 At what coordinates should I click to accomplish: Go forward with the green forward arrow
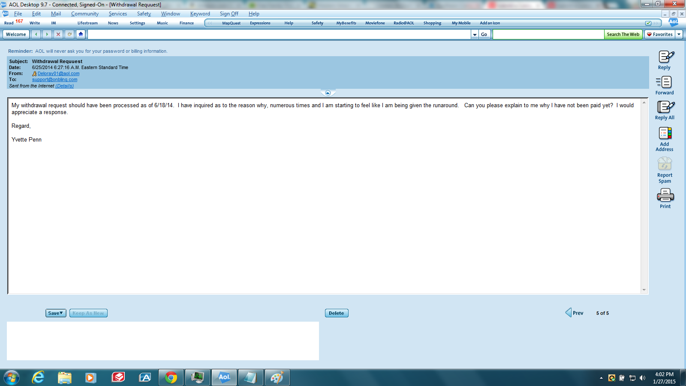tap(47, 34)
